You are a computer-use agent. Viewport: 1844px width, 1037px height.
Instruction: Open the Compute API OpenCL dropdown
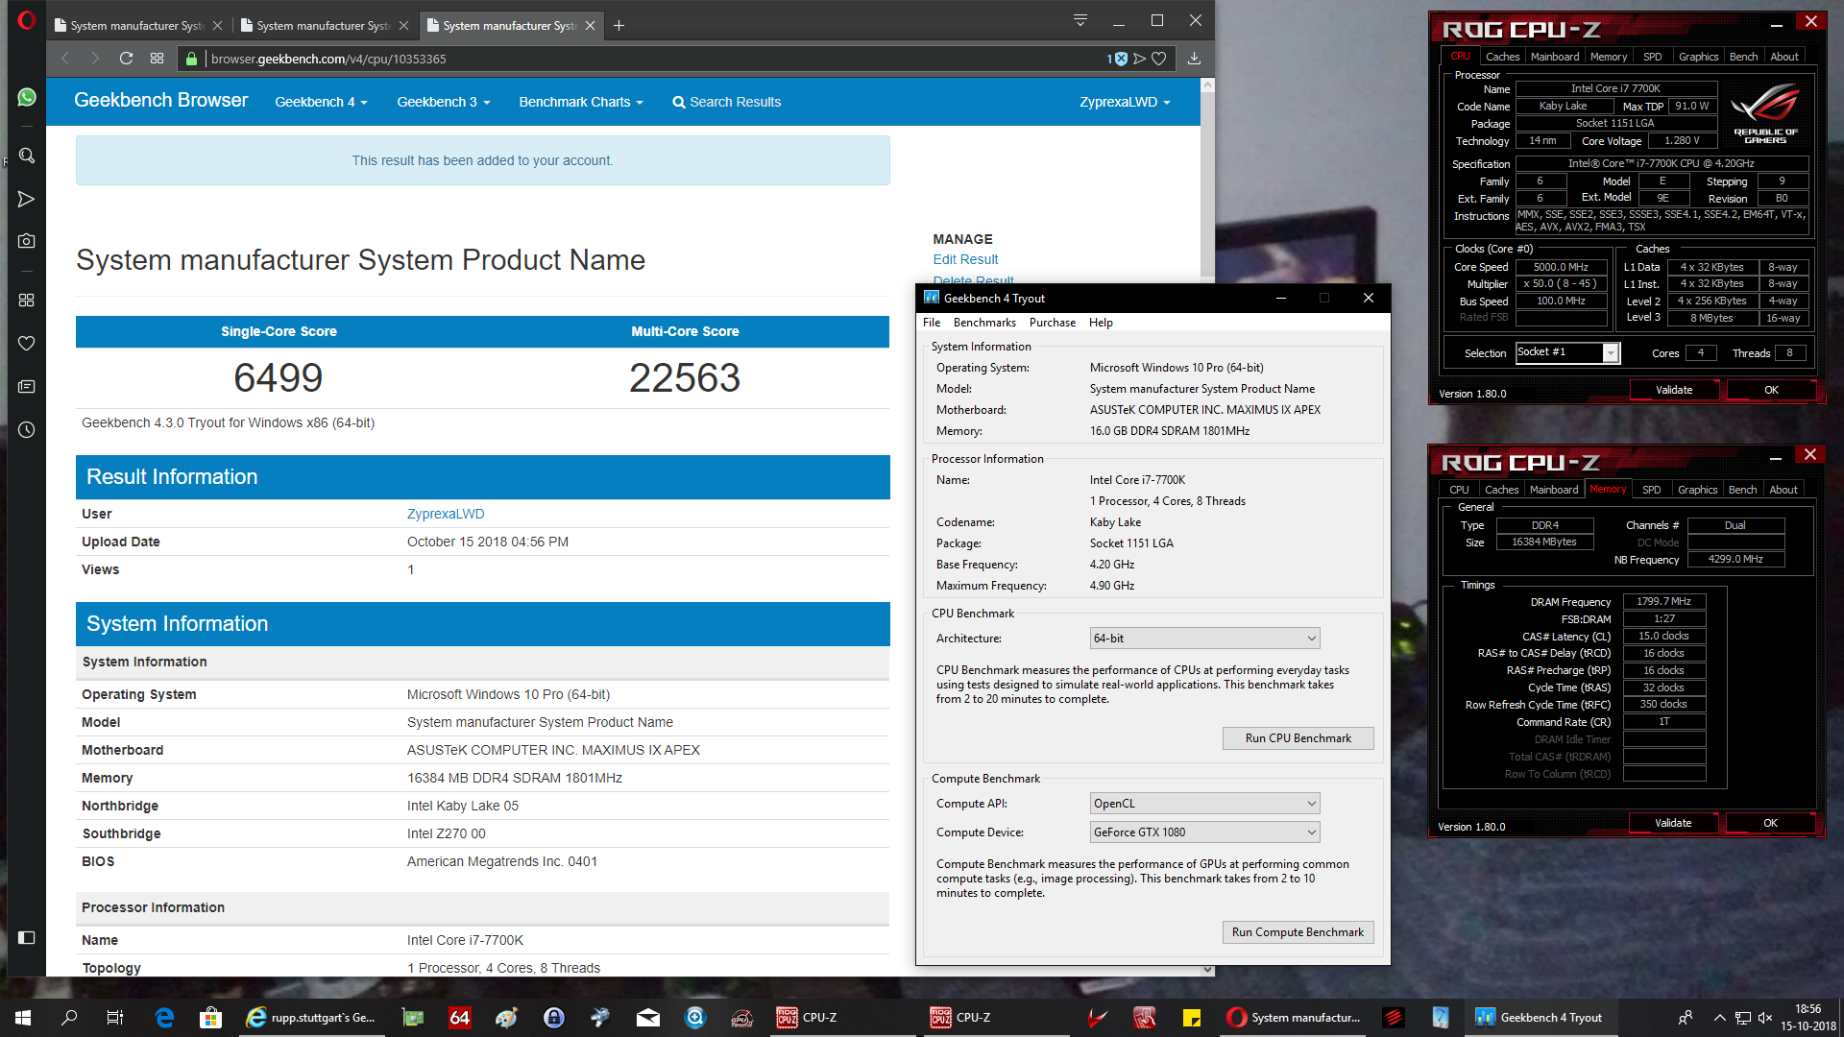pos(1204,804)
